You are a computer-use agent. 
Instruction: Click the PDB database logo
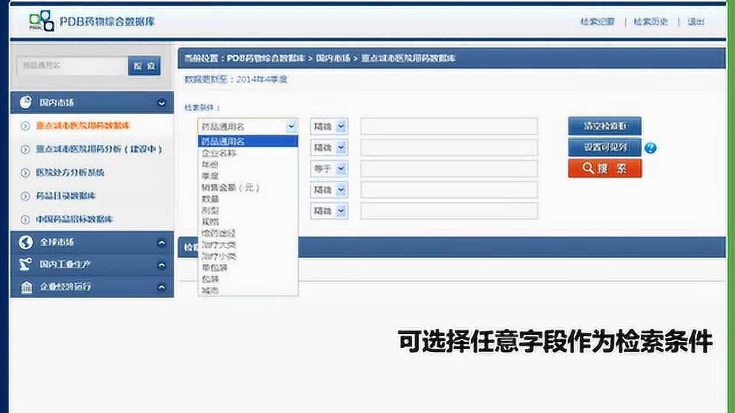coord(43,19)
